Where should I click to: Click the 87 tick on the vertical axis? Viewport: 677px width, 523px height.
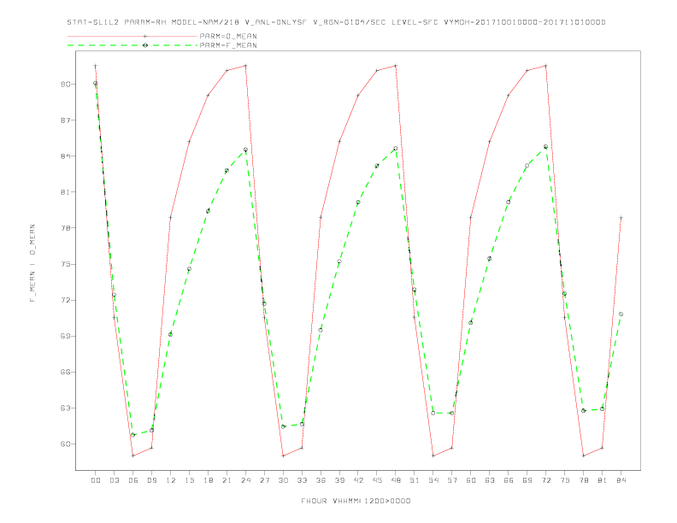click(65, 120)
